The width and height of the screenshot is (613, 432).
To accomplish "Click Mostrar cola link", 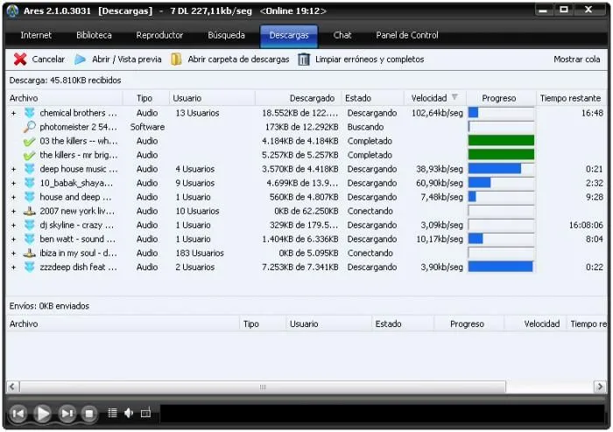I will point(576,59).
